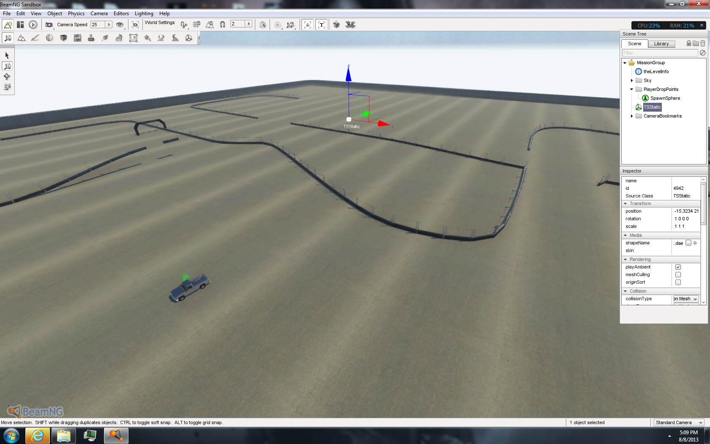
Task: Open the snap options wrench icon
Action: point(184,25)
